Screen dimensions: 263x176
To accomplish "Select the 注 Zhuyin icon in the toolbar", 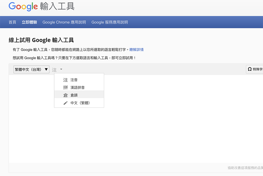I will pos(54,69).
